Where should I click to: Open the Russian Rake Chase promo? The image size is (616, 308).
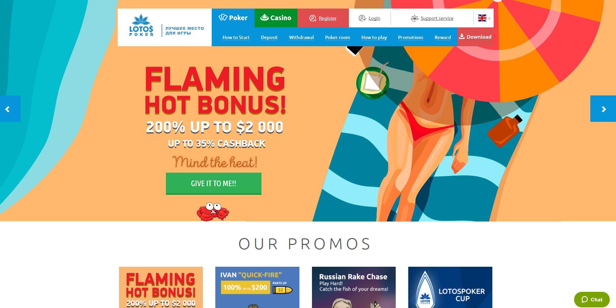[x=354, y=287]
